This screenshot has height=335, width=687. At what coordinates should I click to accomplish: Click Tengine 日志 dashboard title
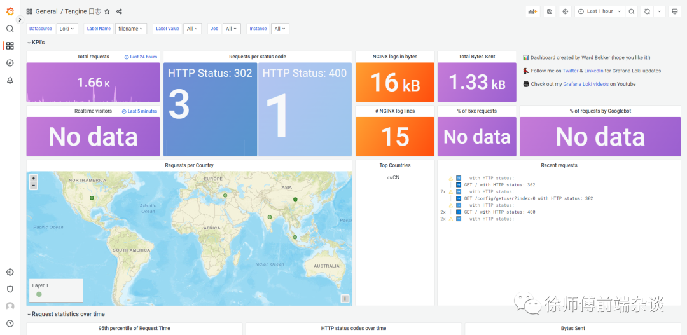tap(83, 12)
